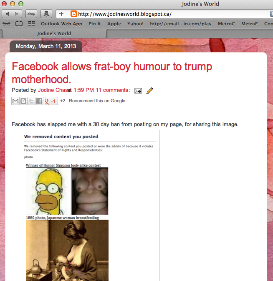The width and height of the screenshot is (273, 281).
Task: Open the eBay toolbar button
Action: pos(31,14)
